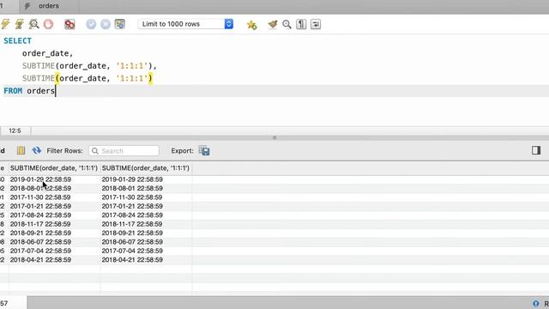Refresh the result set with the blue arrows icon
Screen dimensions: 549x309
(36, 151)
